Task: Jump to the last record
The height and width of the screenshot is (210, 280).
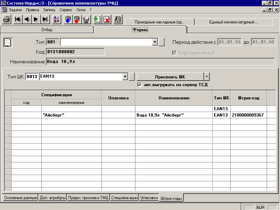Action: pos(45,19)
